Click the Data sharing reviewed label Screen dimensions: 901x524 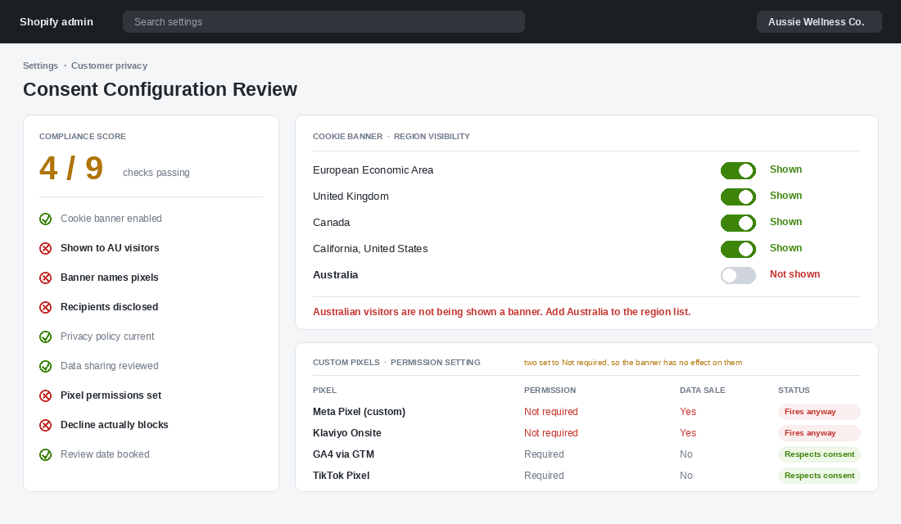[109, 366]
